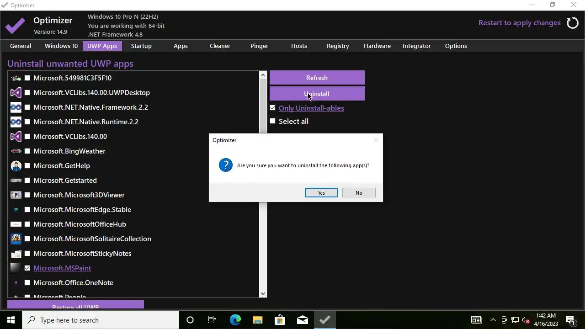Viewport: 585px width, 329px height.
Task: Open Task View on the taskbar
Action: pos(212,320)
